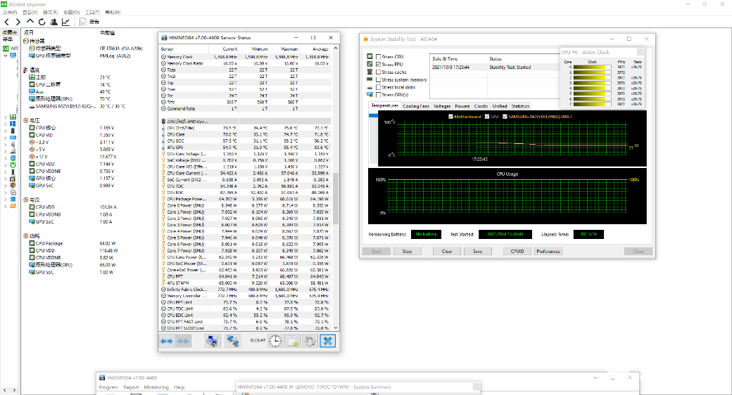Image resolution: width=732 pixels, height=395 pixels.
Task: Click the HWiNFO clock reset icon
Action: click(275, 341)
